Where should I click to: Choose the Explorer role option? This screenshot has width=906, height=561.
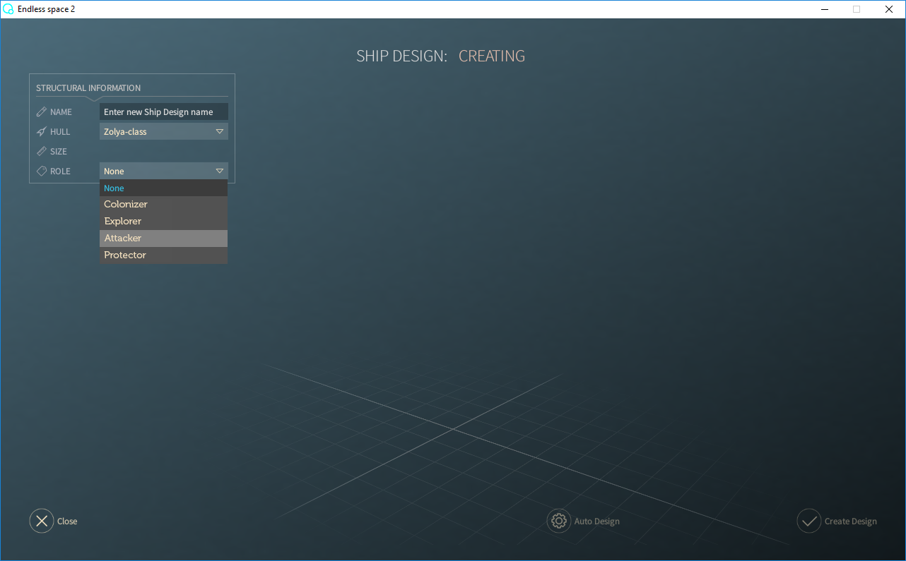163,222
